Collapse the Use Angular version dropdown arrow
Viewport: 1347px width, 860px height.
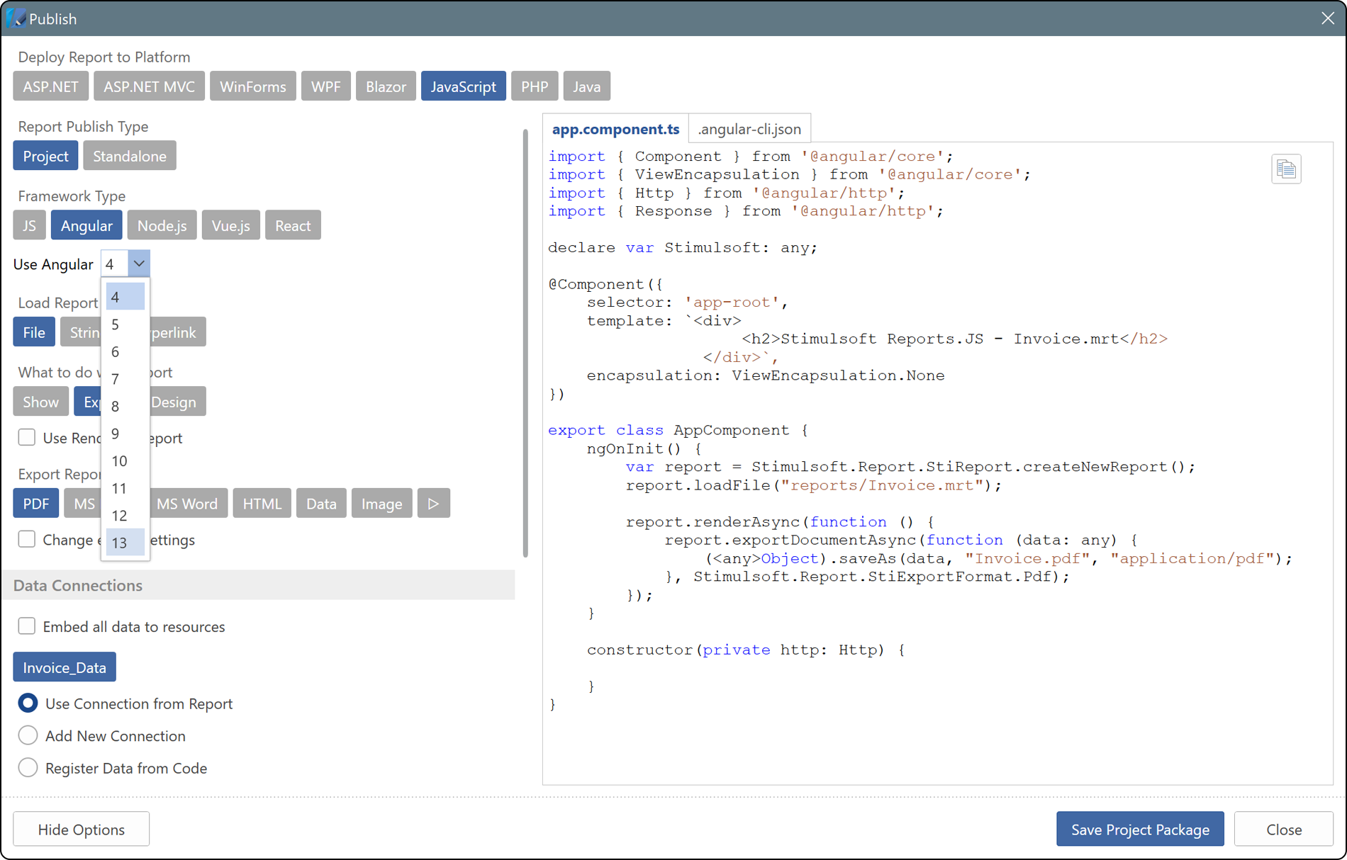click(x=139, y=264)
